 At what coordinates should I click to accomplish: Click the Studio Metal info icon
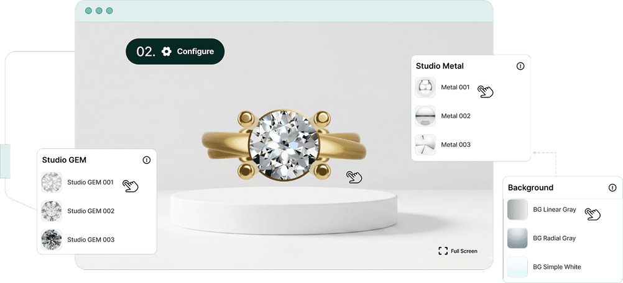(x=520, y=66)
